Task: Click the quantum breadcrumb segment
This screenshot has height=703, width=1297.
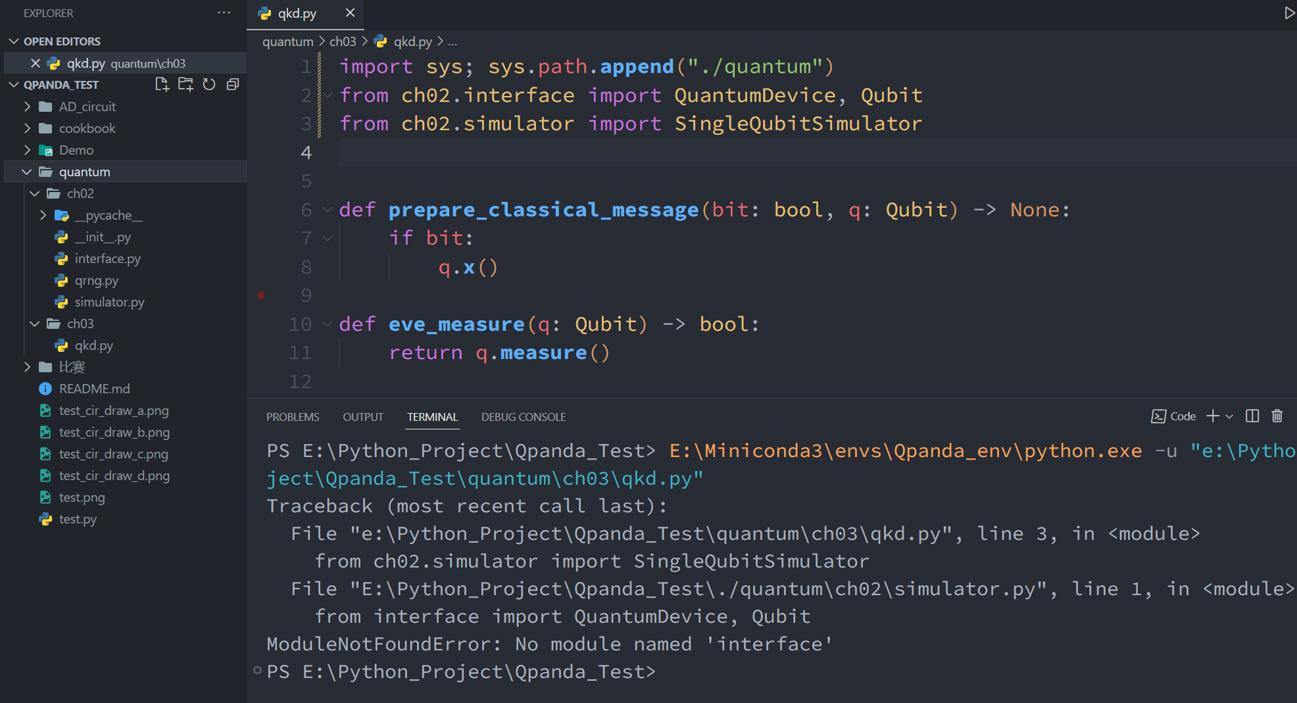Action: tap(288, 41)
